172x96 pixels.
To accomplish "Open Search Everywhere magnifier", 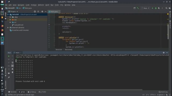I will click(166, 8).
